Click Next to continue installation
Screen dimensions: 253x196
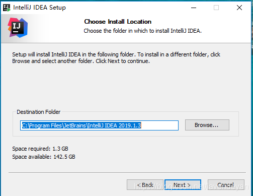click(x=183, y=185)
